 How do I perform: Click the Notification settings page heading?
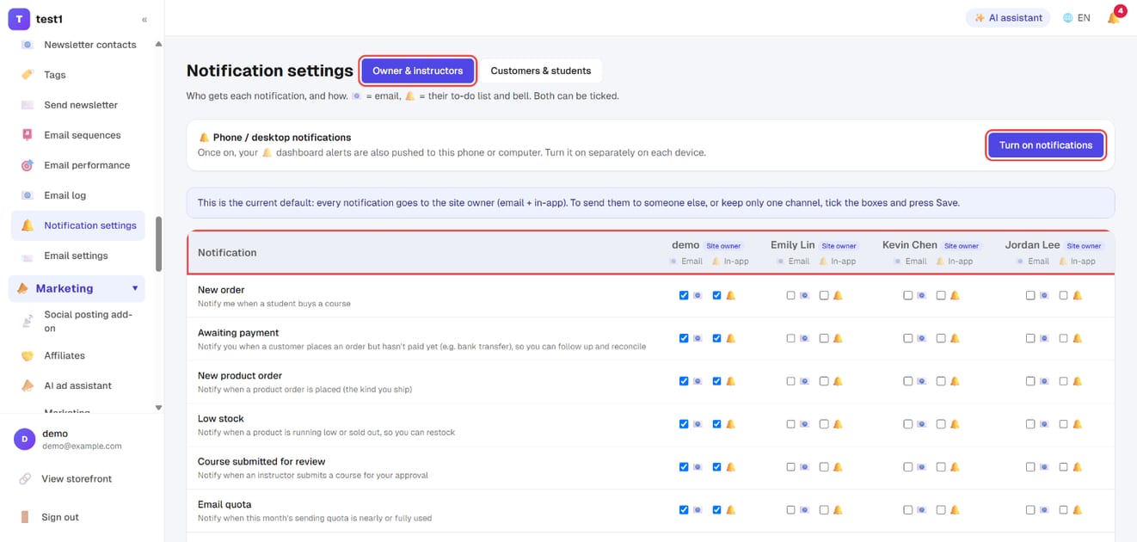(x=270, y=71)
